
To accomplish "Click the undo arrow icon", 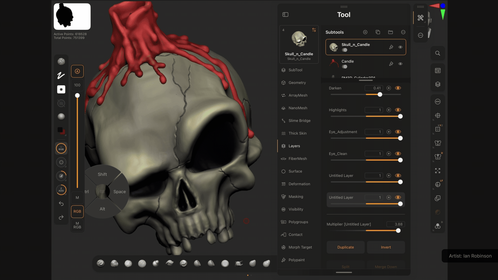I will tap(61, 204).
